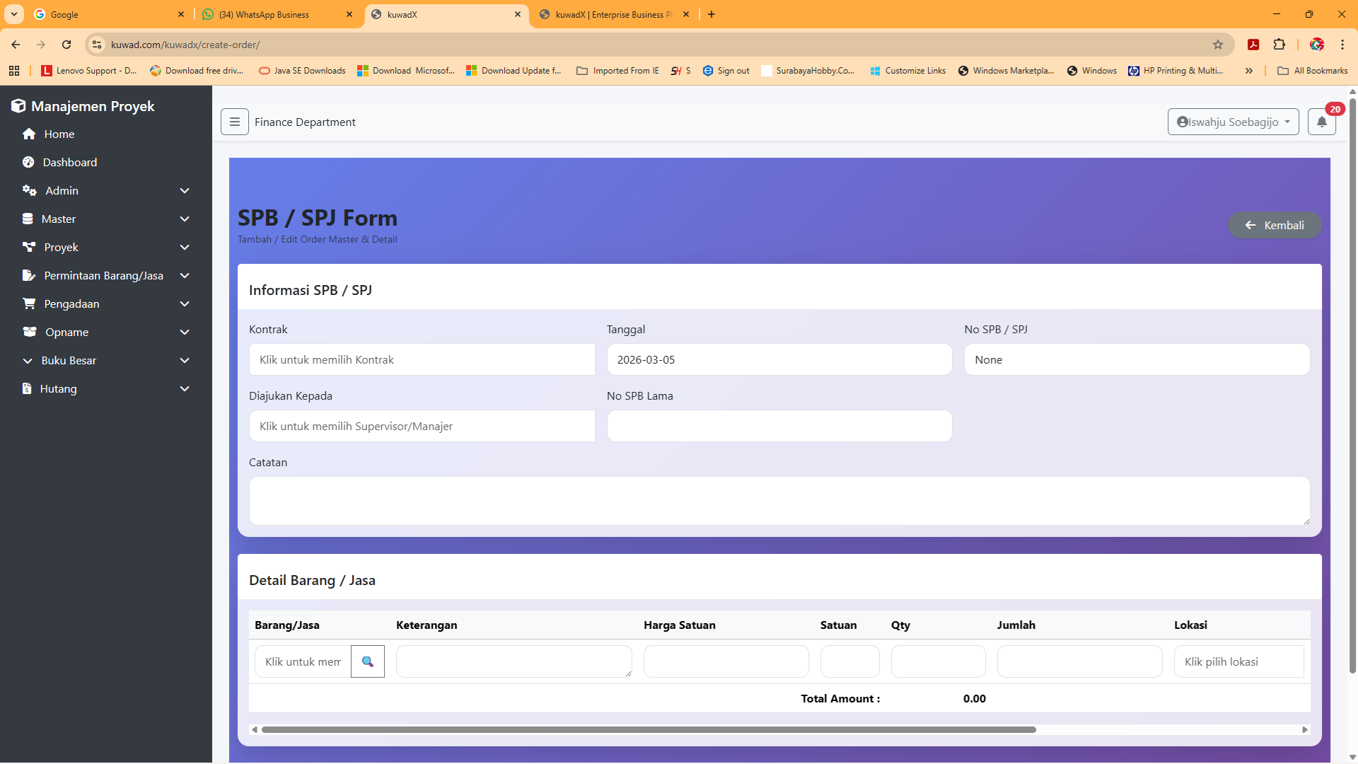
Task: Open the browser extensions puzzle icon
Action: [x=1279, y=45]
